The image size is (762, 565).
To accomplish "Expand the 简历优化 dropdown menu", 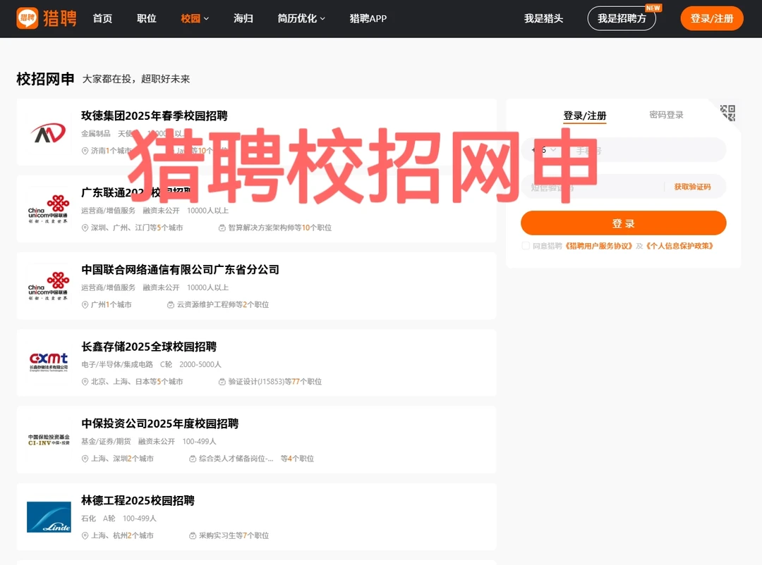I will (301, 18).
